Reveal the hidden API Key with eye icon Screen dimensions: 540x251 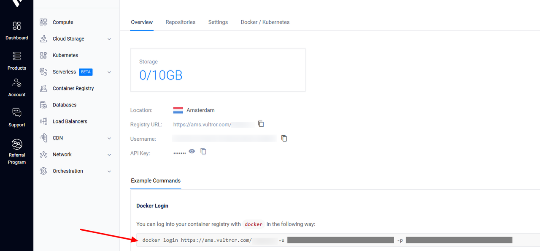[x=192, y=151]
